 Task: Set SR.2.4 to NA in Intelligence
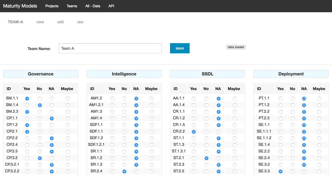coord(136,172)
